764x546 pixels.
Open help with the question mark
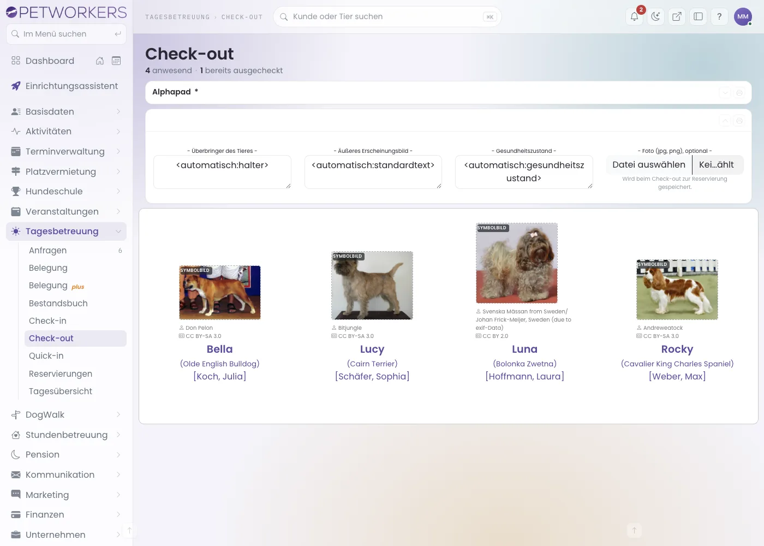click(719, 16)
